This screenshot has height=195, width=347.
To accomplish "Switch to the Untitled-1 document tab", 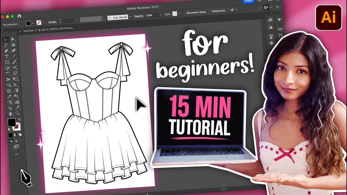I will coord(48,29).
